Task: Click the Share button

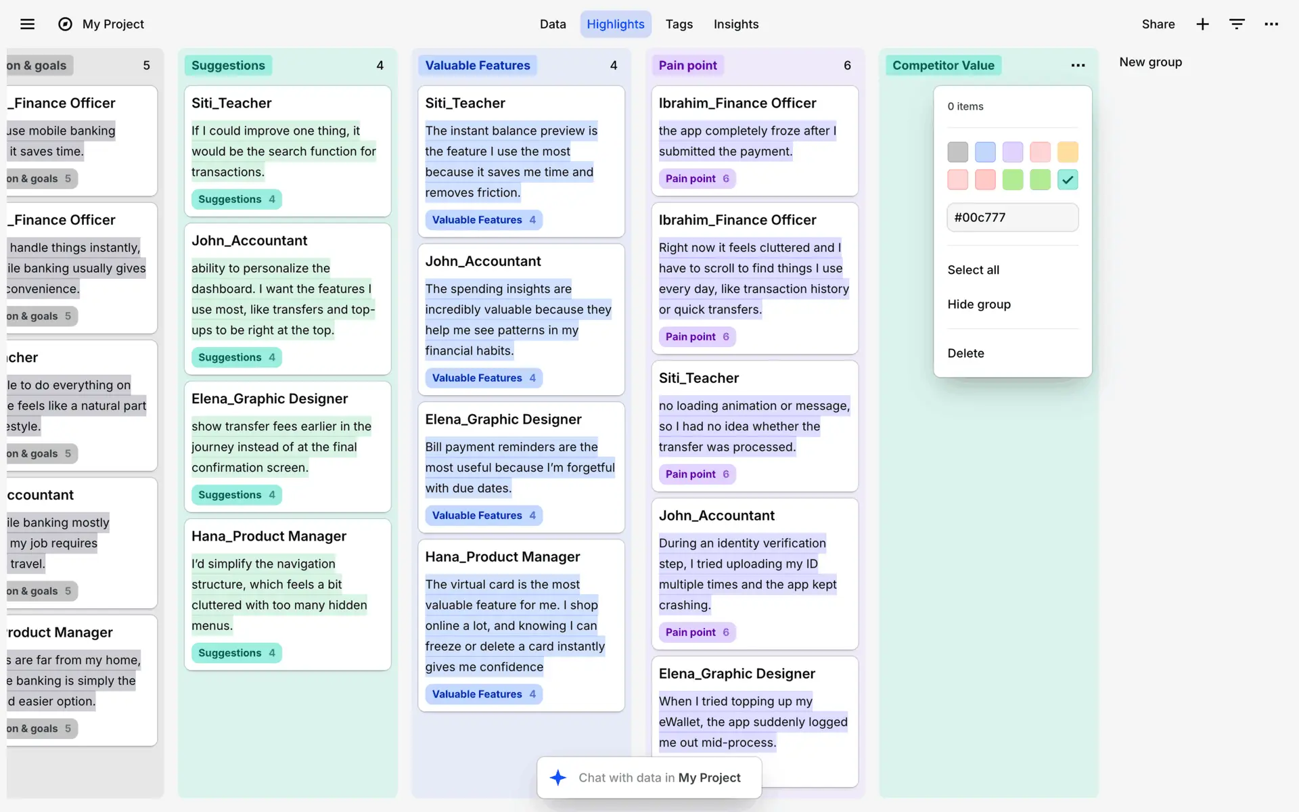Action: (x=1158, y=24)
